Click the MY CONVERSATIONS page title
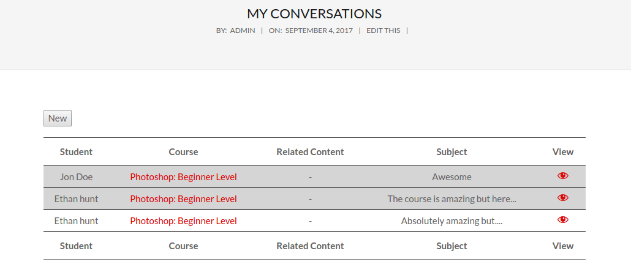The width and height of the screenshot is (631, 273). 314,14
